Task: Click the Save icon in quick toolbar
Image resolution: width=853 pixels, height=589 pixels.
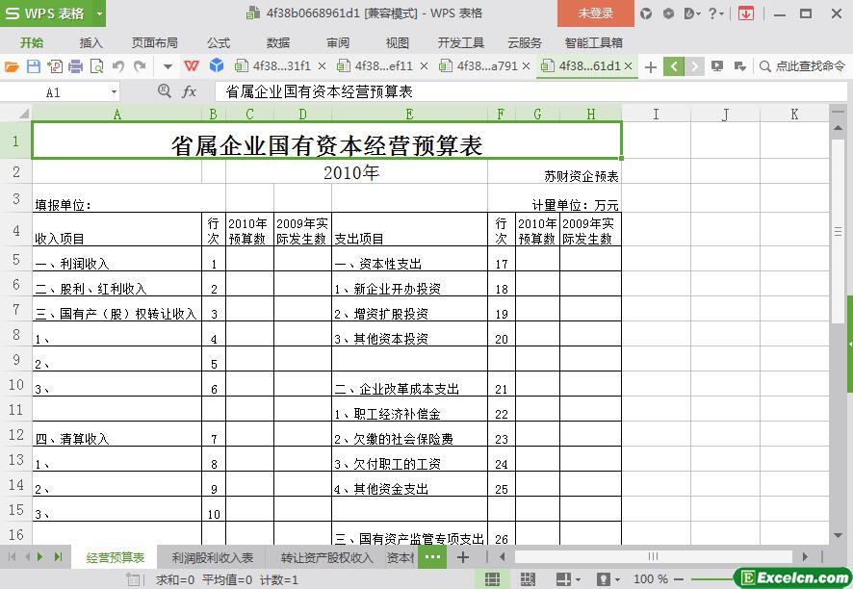Action: pos(33,66)
